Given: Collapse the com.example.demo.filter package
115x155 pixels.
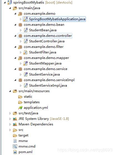Looking at the screenshot, I should pyautogui.click(x=15, y=47).
